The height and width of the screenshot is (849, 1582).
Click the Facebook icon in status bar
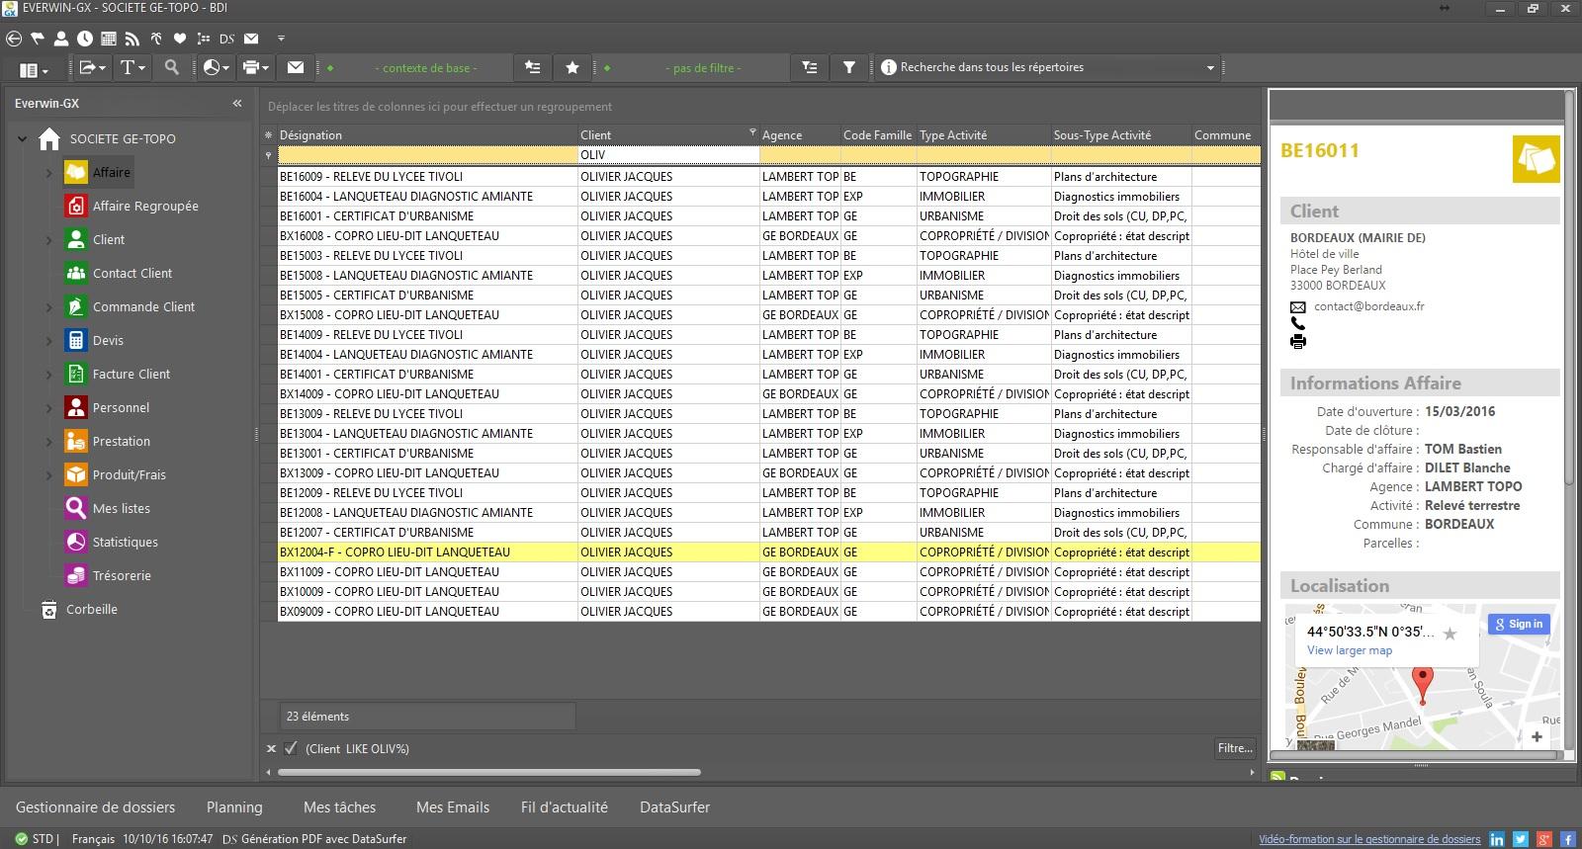1568,839
